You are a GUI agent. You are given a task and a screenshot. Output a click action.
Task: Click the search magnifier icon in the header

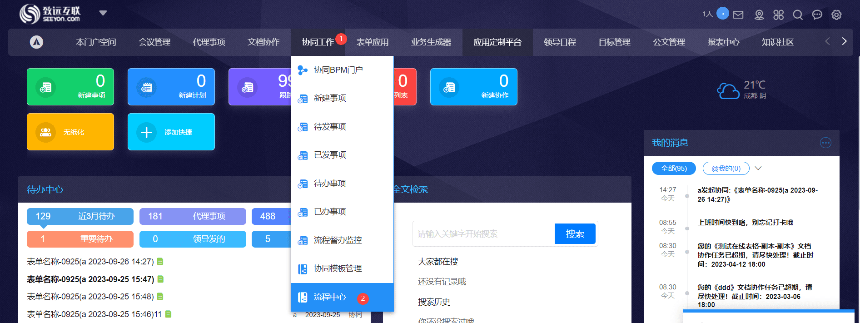[x=798, y=15]
